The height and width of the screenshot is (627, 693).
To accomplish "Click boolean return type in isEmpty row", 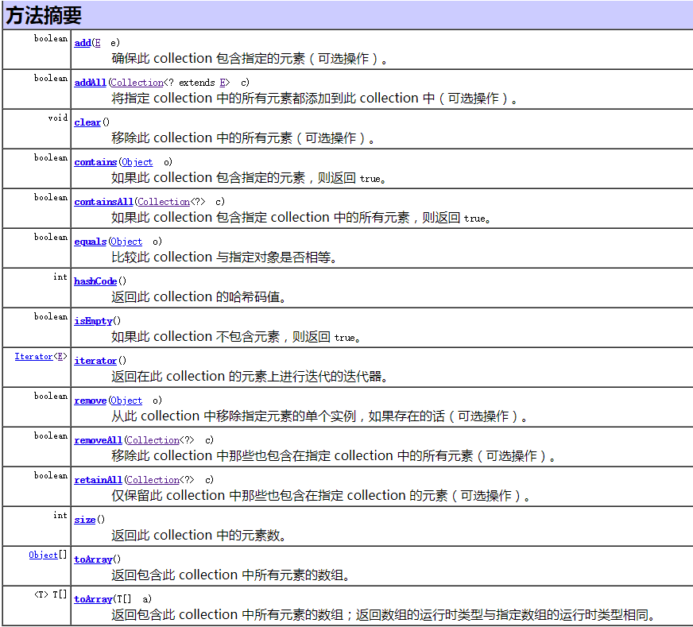I will [x=51, y=317].
